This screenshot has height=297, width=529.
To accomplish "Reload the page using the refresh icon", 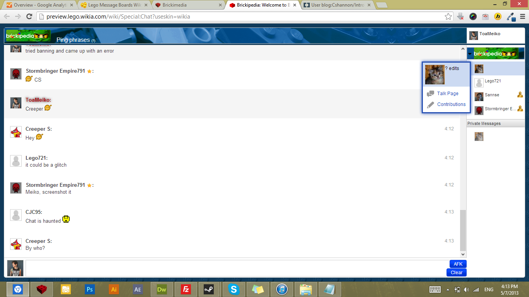I will 29,16.
